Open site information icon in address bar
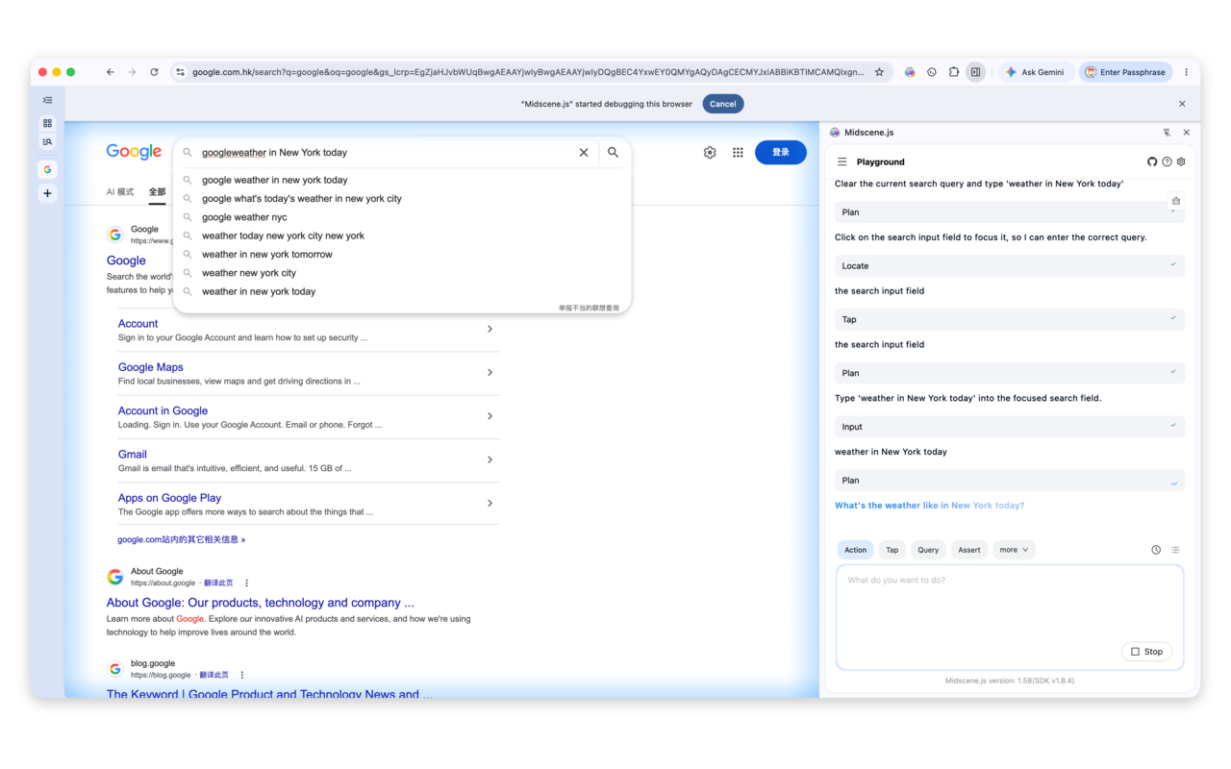 [x=180, y=72]
